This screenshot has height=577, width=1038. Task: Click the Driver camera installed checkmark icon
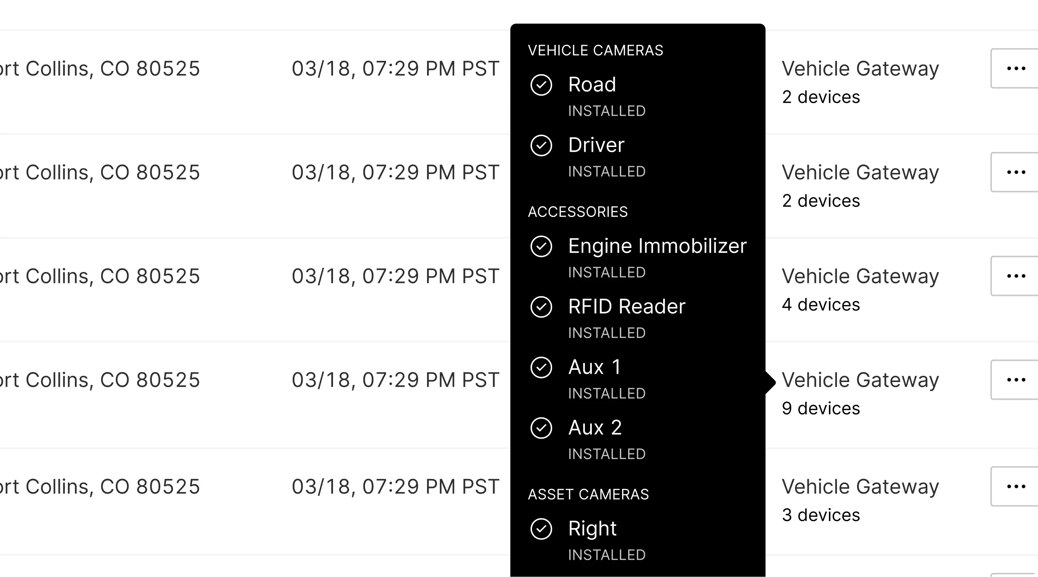tap(541, 146)
